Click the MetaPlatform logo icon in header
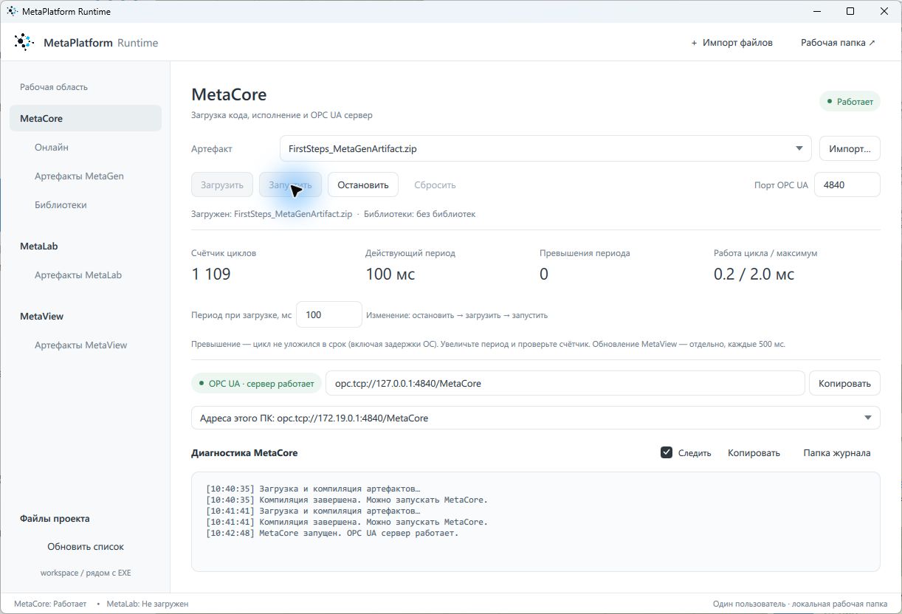This screenshot has width=902, height=614. (24, 42)
